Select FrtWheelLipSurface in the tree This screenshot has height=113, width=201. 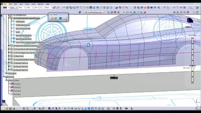click(x=23, y=25)
